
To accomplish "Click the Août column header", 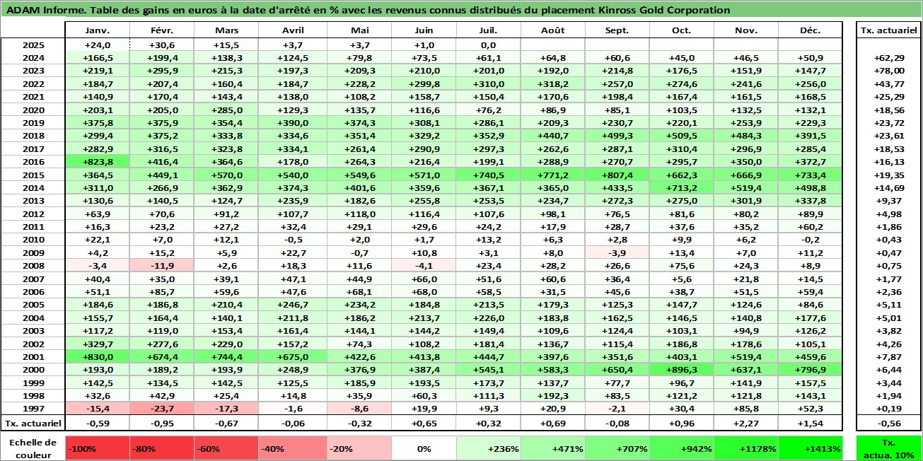I will click(552, 30).
